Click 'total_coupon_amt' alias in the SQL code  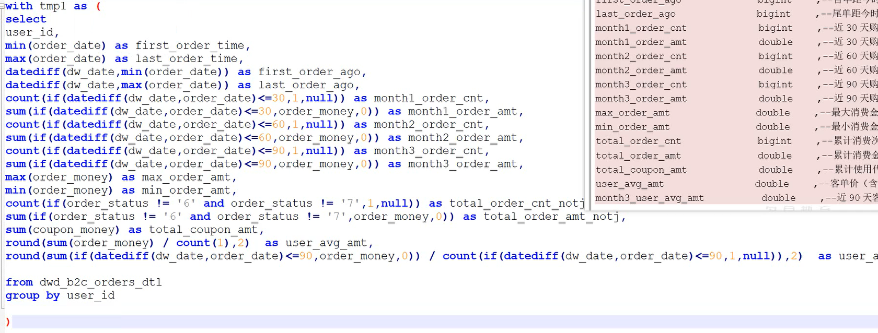pyautogui.click(x=203, y=230)
